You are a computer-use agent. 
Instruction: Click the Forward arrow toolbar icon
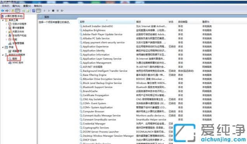(x=7, y=11)
